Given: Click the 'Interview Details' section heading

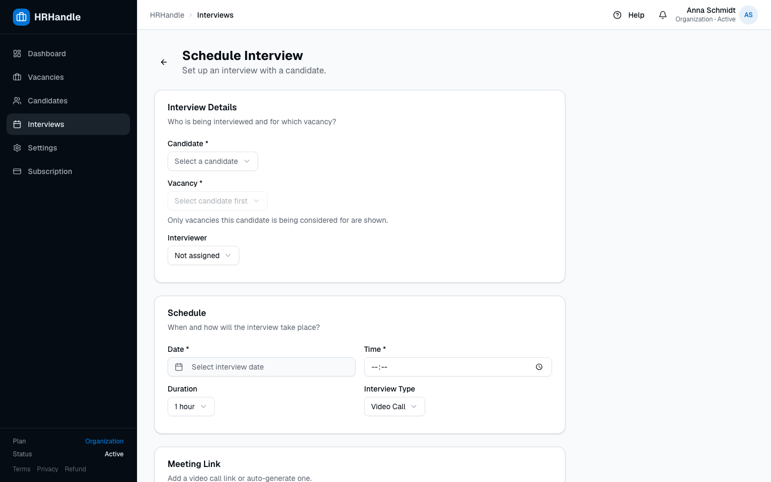Looking at the screenshot, I should (x=202, y=107).
